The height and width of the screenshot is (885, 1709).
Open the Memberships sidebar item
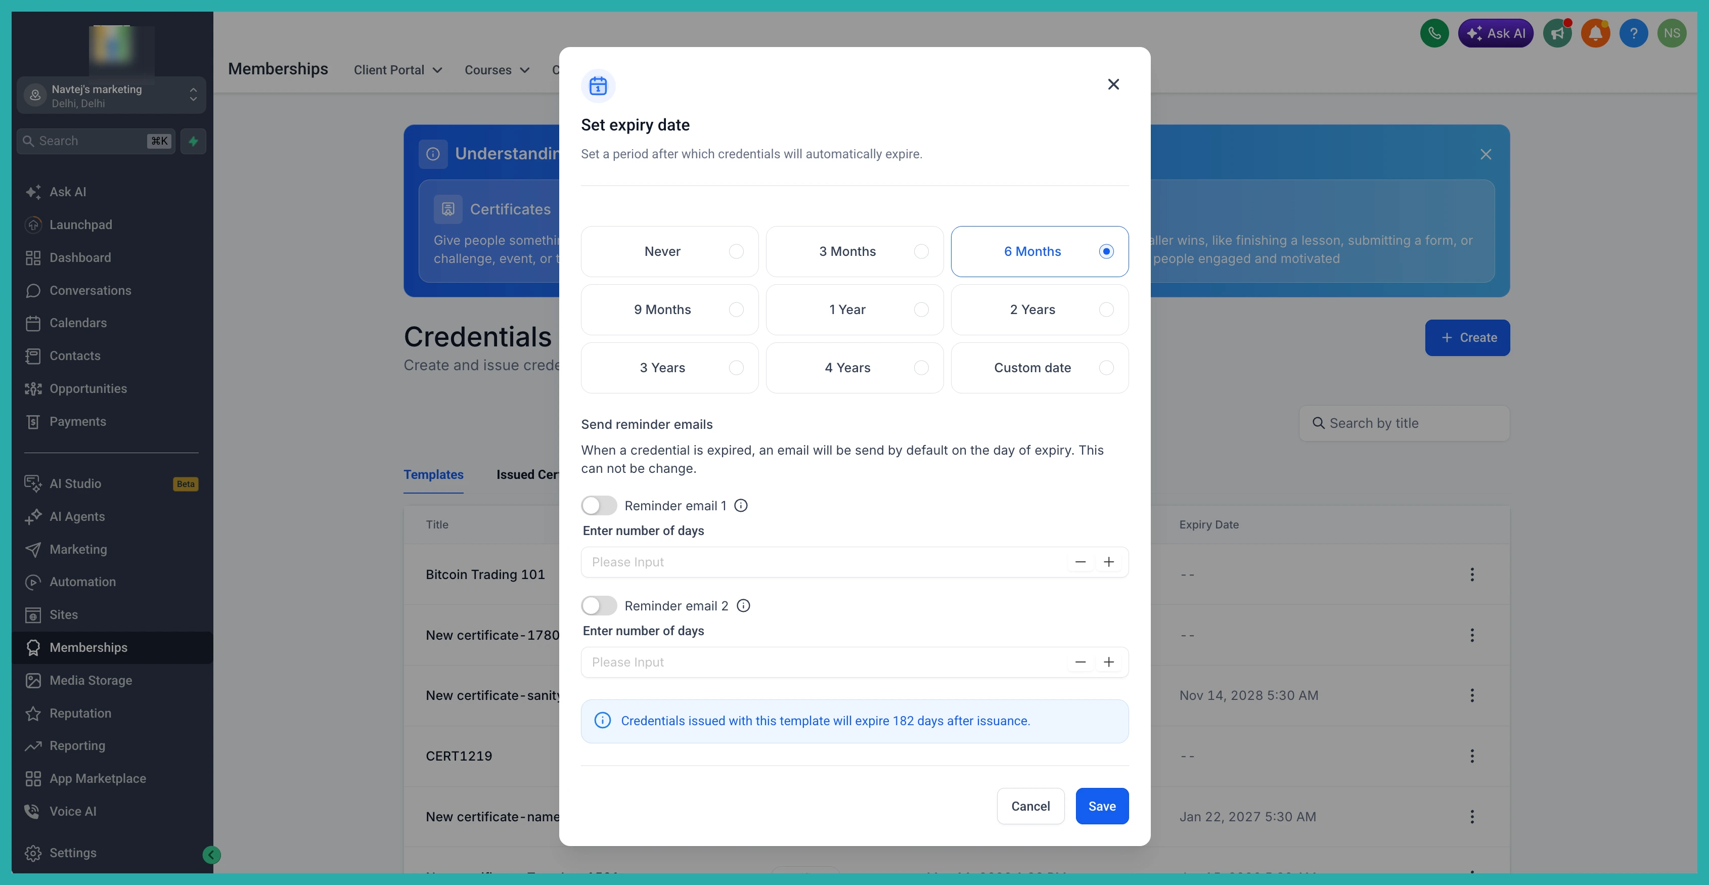(111, 647)
